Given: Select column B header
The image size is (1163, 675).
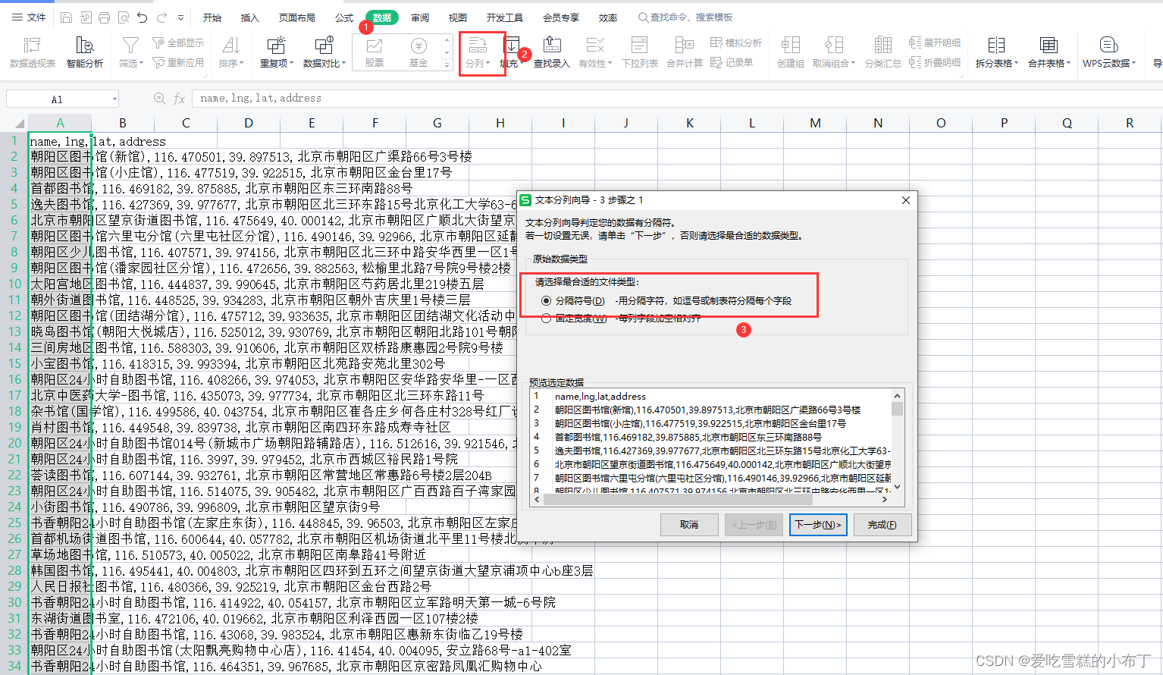Looking at the screenshot, I should point(123,123).
